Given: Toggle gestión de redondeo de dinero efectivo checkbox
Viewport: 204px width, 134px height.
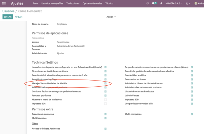Looking at the screenshot, I should coord(192,71).
